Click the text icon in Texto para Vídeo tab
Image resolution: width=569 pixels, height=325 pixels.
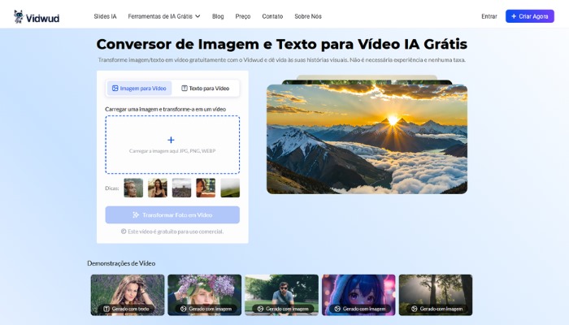pos(185,89)
